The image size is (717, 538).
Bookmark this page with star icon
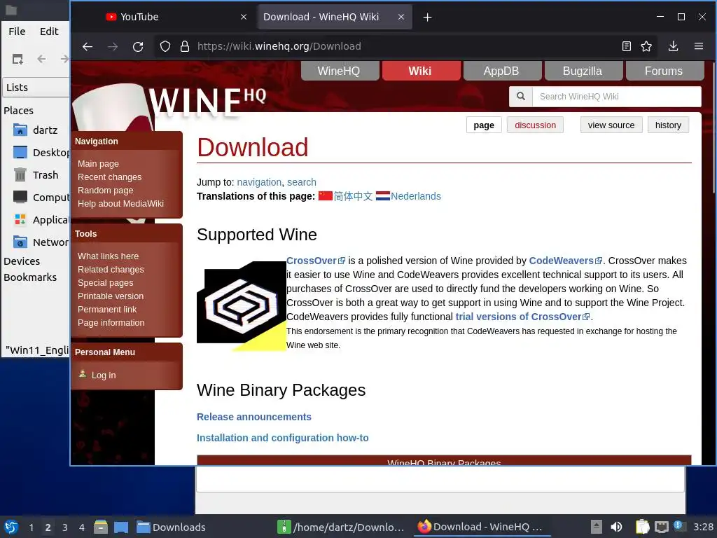[646, 46]
